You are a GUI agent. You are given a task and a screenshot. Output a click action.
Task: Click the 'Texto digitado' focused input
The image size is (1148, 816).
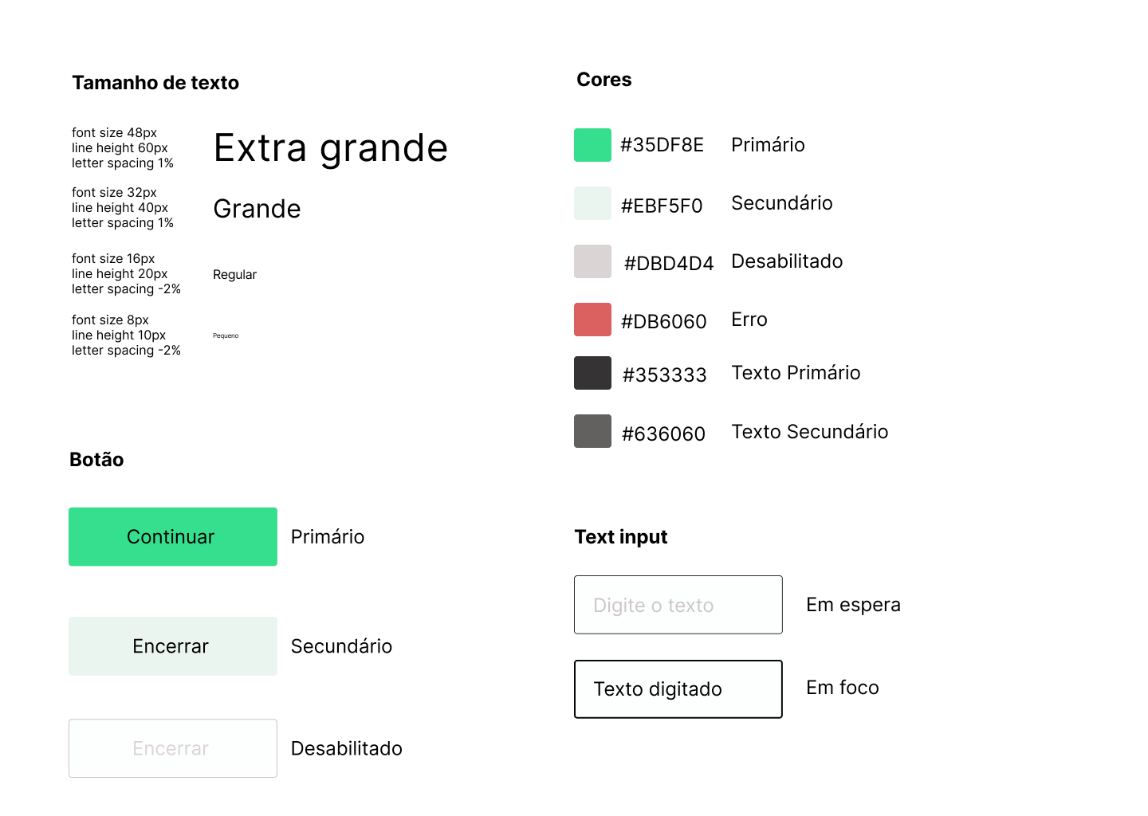click(x=678, y=688)
